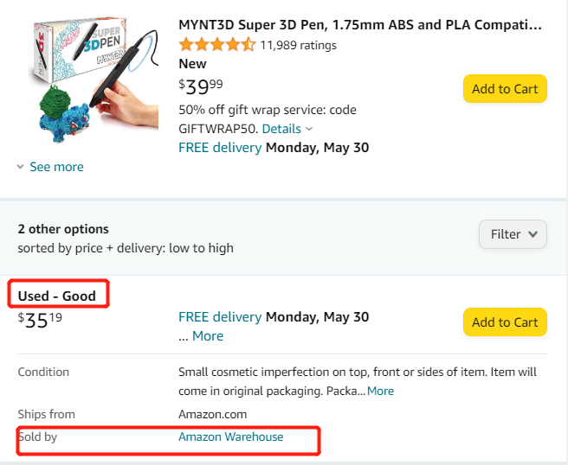
Task: Expand the See more section
Action: tap(56, 167)
